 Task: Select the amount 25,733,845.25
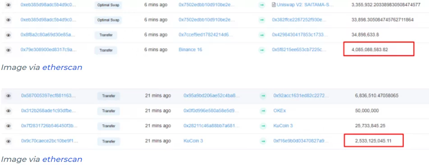[370, 126]
